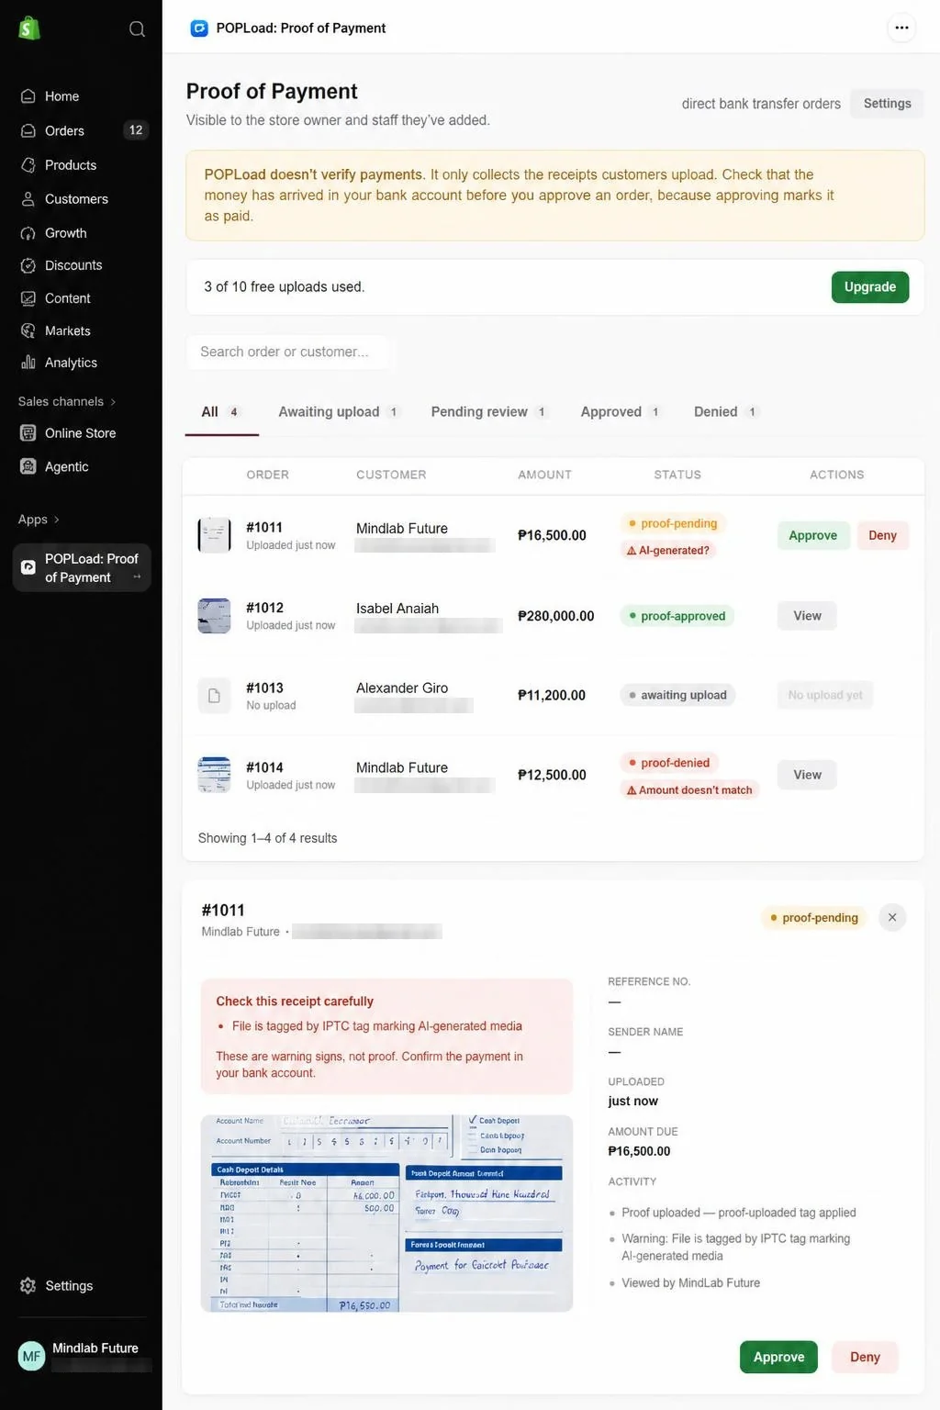Click customer name Isabel Anaiah
Screen dimensions: 940x1410
pos(397,609)
